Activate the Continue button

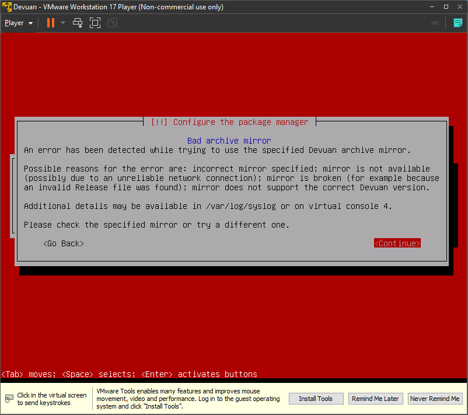click(397, 243)
